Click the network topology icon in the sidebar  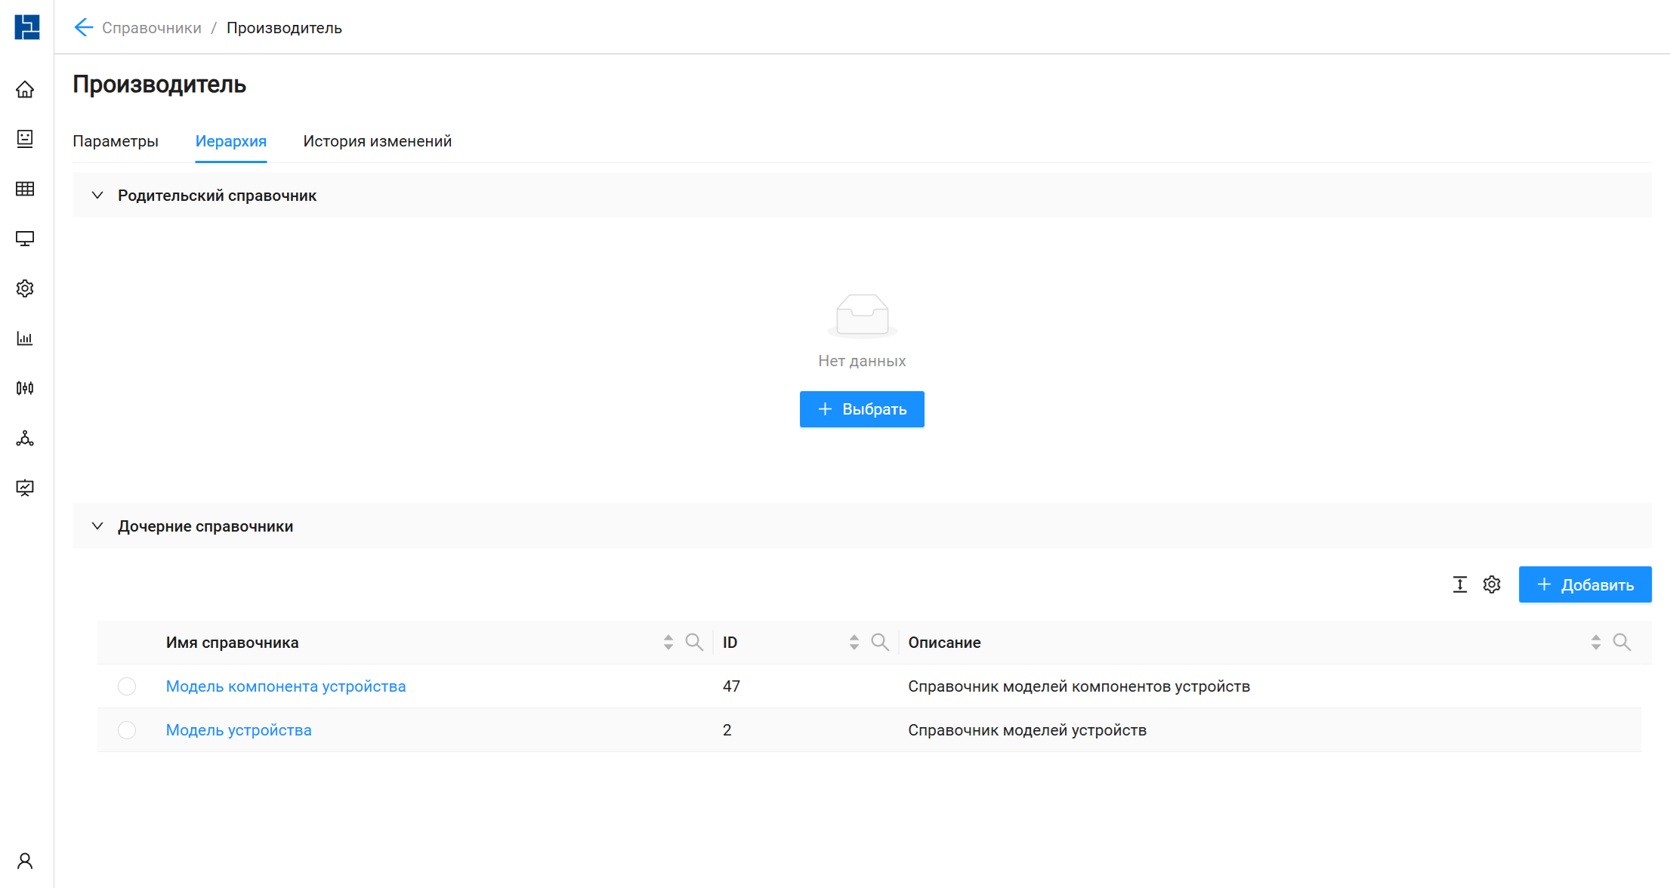[25, 438]
